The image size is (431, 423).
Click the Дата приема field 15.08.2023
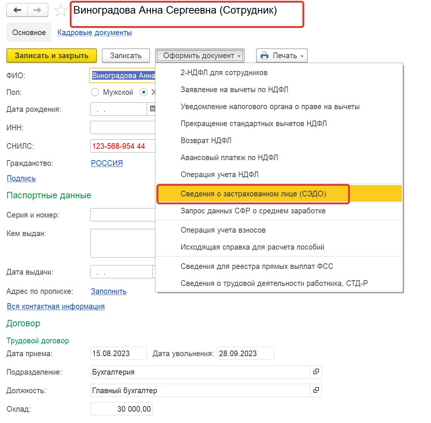[118, 354]
